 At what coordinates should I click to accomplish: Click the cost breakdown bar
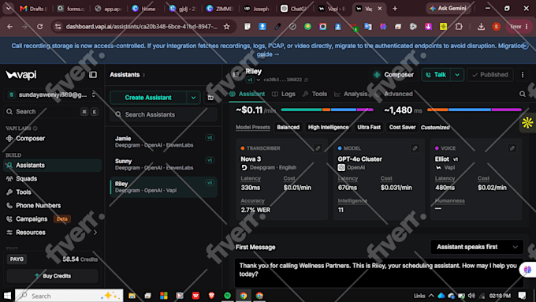pyautogui.click(x=327, y=110)
